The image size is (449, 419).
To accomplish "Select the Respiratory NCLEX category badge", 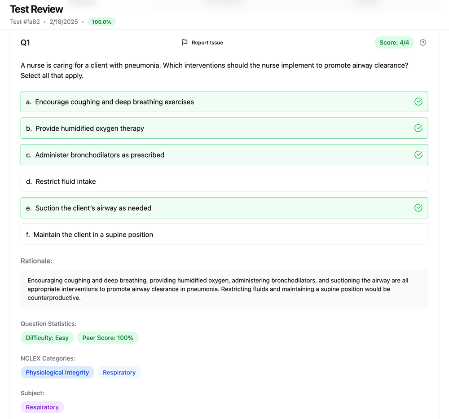I will [x=119, y=372].
